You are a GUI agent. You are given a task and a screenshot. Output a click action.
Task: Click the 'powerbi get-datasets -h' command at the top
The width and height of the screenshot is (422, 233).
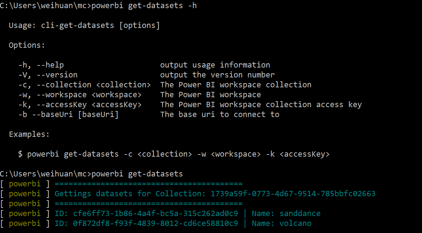[144, 6]
